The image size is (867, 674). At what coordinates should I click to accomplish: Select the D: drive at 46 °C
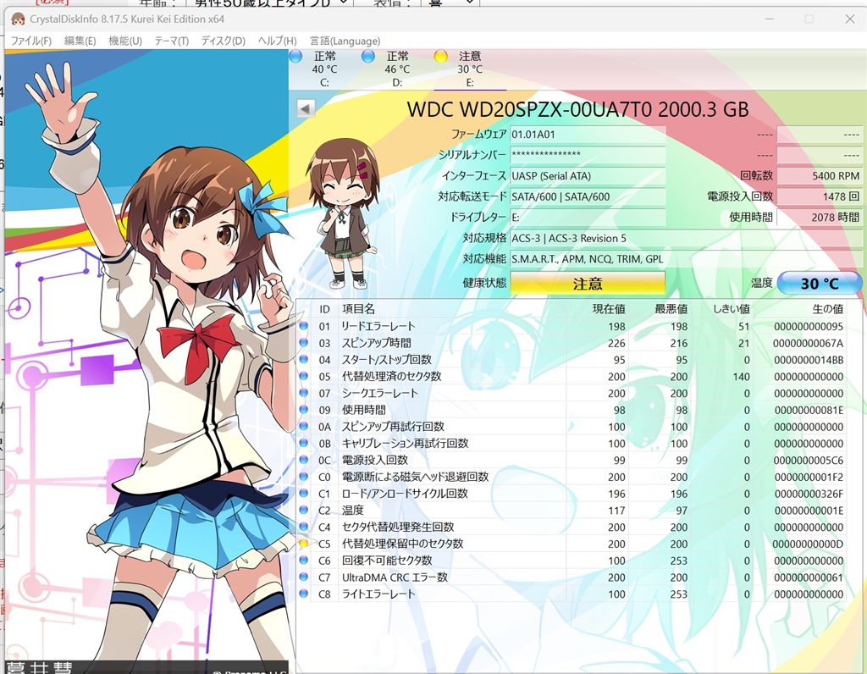pos(397,69)
